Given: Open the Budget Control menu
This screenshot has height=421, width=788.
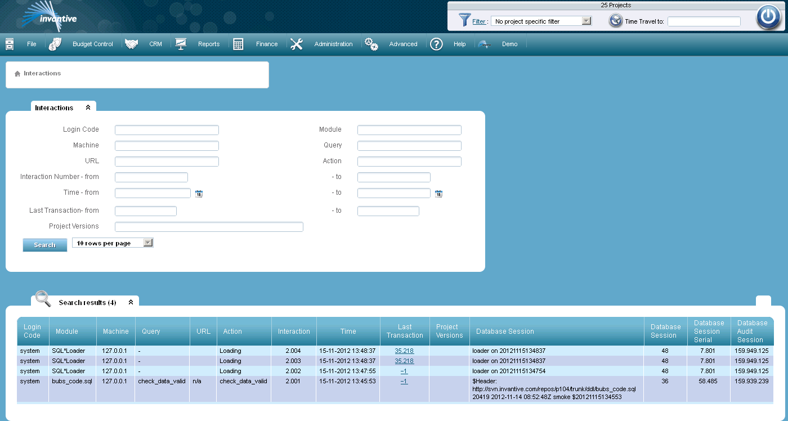Looking at the screenshot, I should point(92,44).
